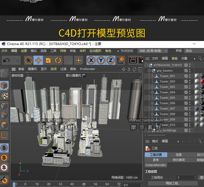Open the 参考 tab
The image size is (204, 187).
156,160
